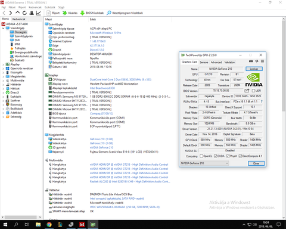
Task: Open BIOS frissítések from the toolbar
Action: tap(92, 13)
